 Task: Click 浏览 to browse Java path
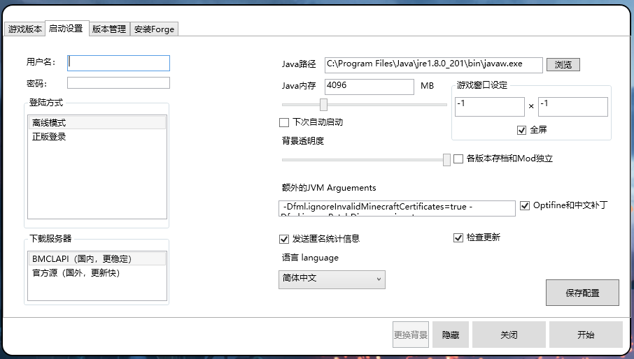click(x=563, y=64)
